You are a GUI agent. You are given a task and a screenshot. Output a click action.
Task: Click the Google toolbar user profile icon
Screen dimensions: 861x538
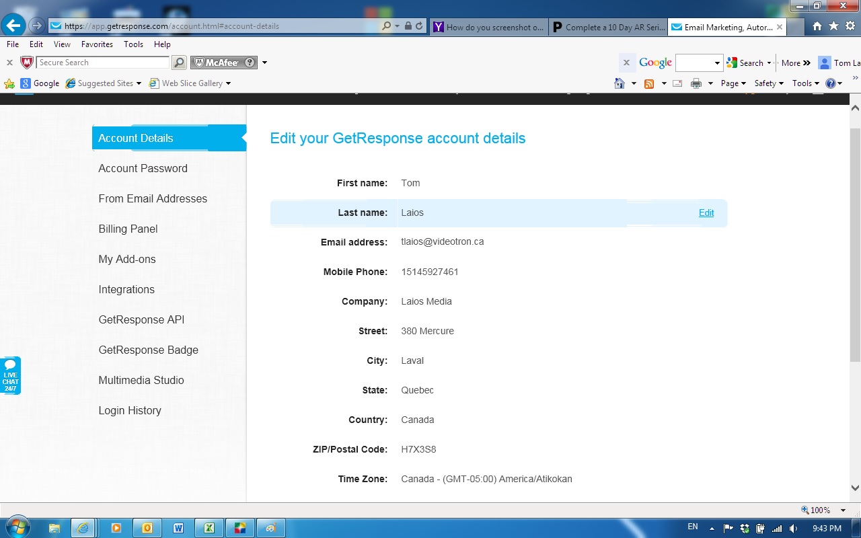point(825,63)
